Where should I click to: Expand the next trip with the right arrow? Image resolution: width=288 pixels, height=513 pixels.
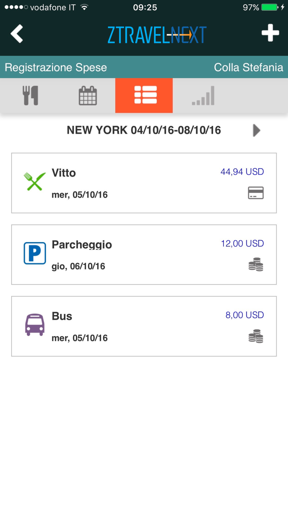(256, 130)
